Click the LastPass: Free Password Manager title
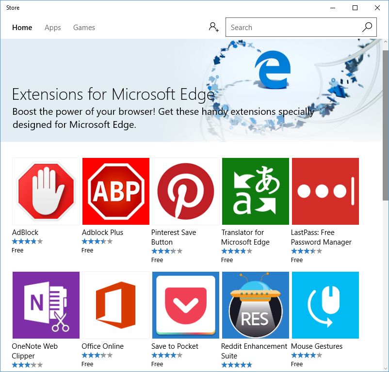This screenshot has width=389, height=372. [321, 237]
